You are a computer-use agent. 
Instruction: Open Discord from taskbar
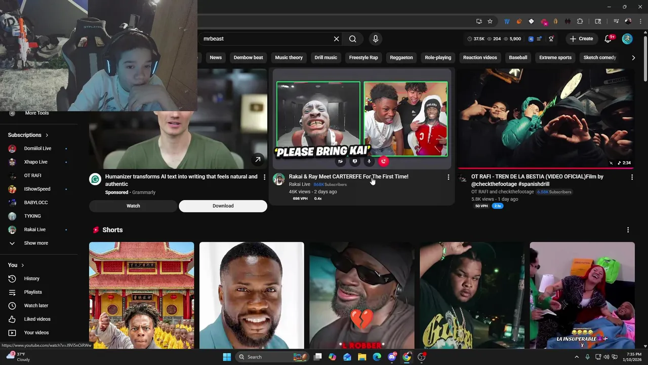[392, 357]
